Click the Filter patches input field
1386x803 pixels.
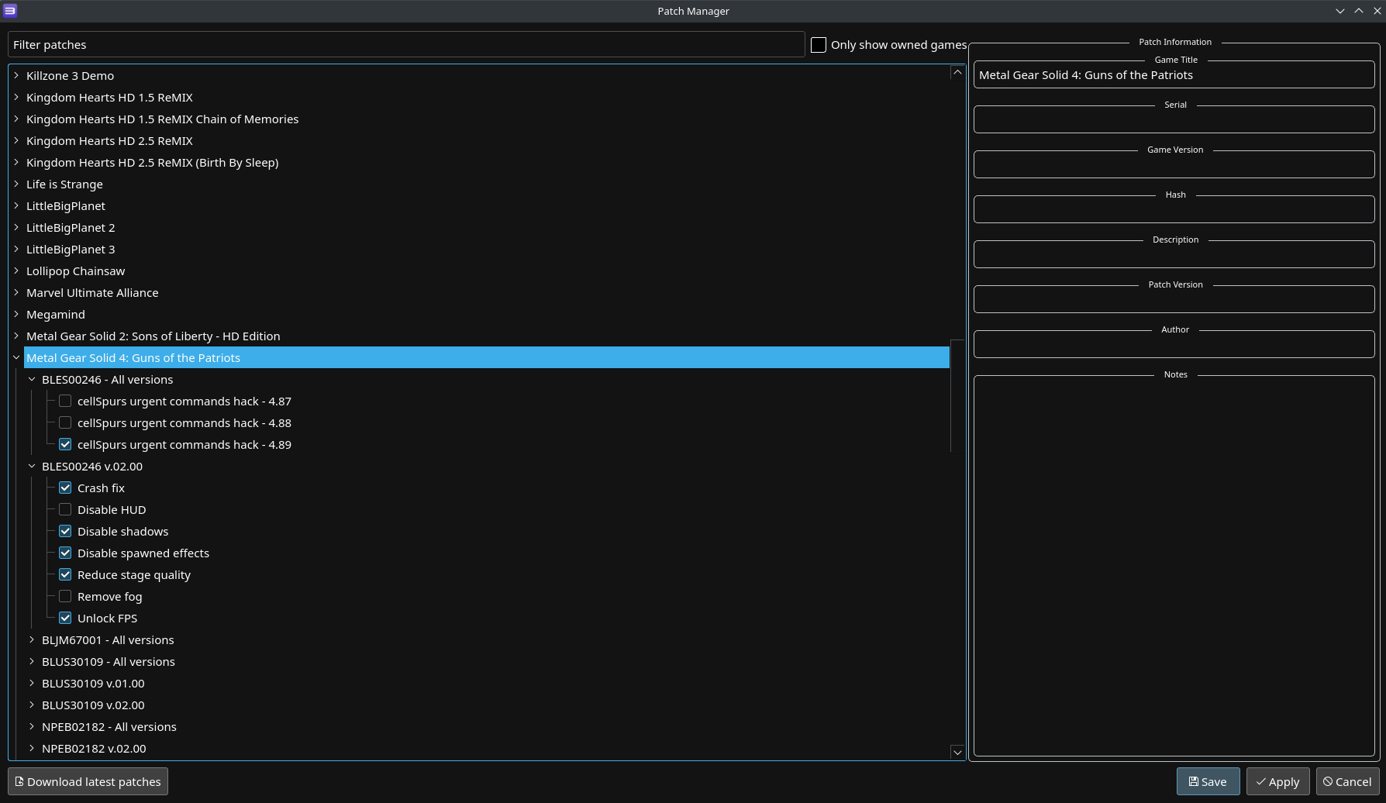point(406,45)
